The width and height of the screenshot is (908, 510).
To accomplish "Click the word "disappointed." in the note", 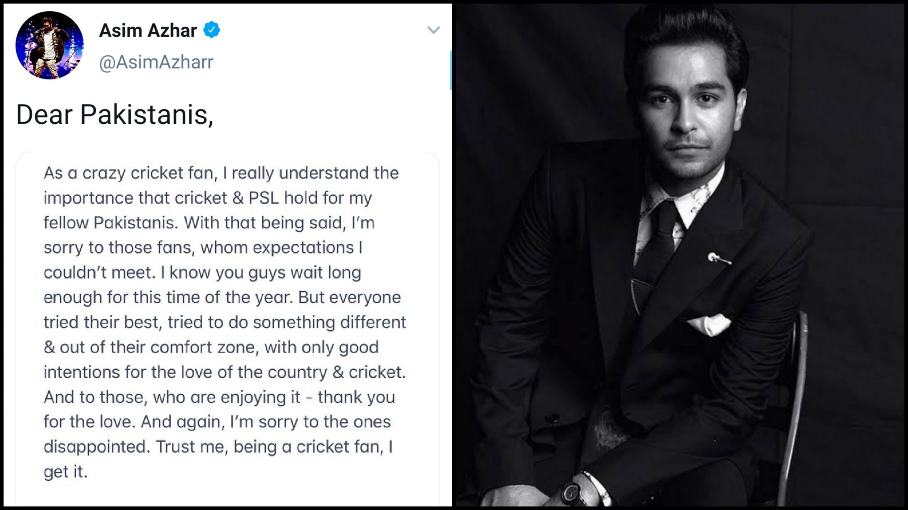I will [x=95, y=447].
